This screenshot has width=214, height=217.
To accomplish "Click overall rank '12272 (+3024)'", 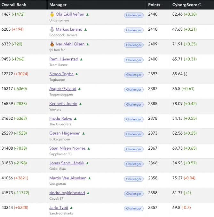I will click(x=15, y=74).
